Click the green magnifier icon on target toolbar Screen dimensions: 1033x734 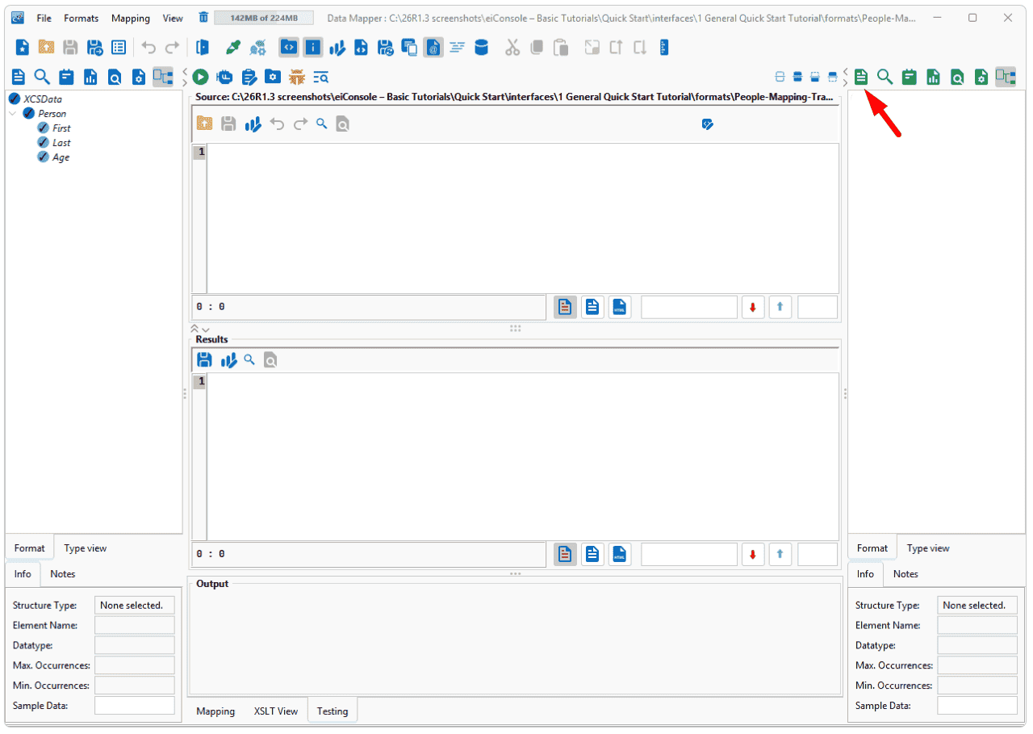[885, 77]
